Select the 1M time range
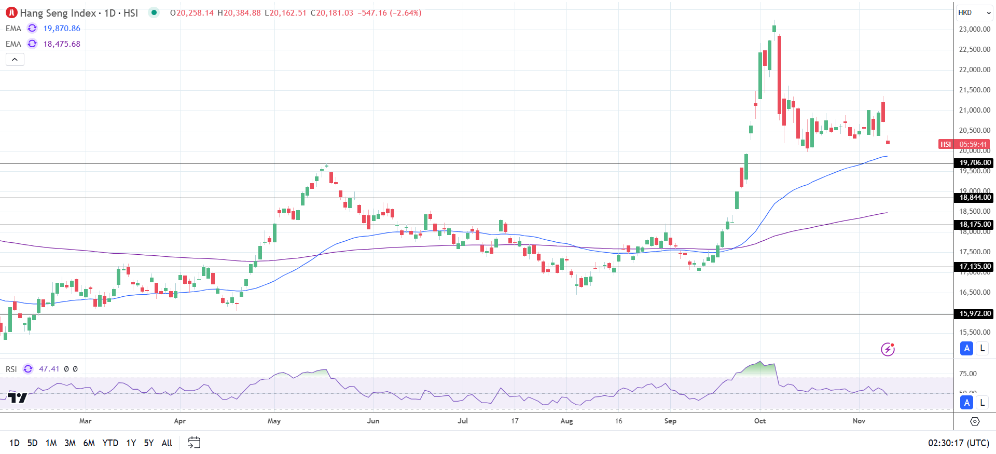996x454 pixels. click(51, 443)
